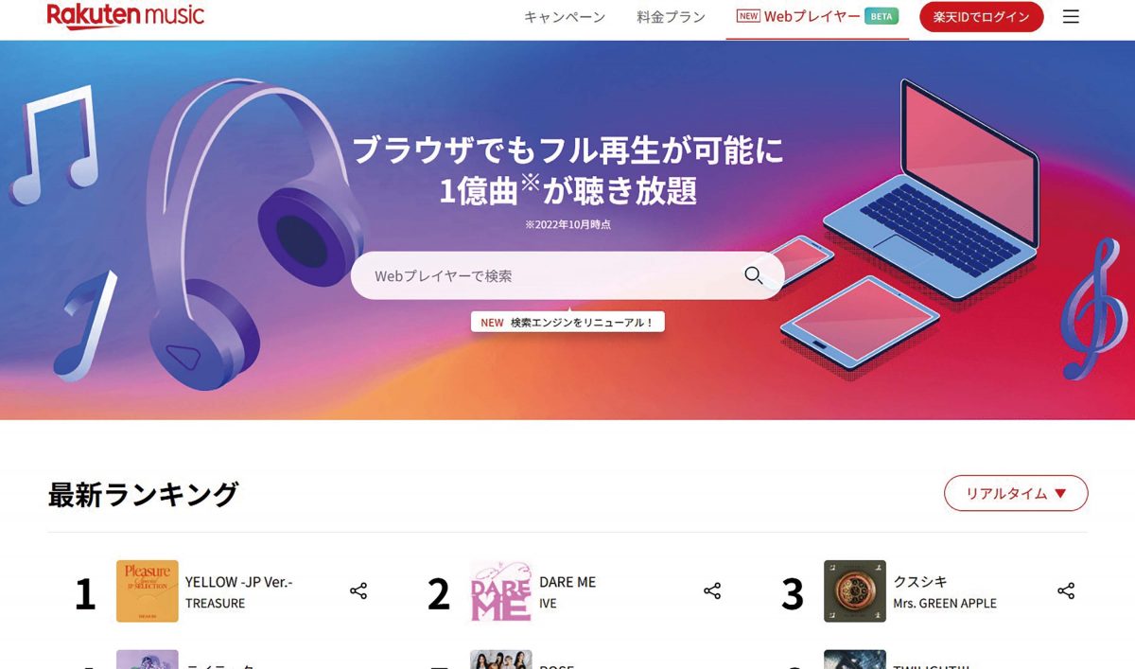Viewport: 1135px width, 669px height.
Task: Click the 楽天IDでログイン button
Action: 982,17
